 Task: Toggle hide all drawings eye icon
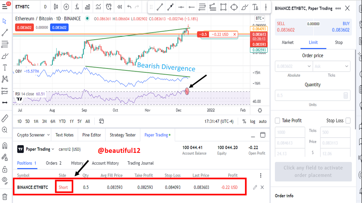(x=5, y=180)
